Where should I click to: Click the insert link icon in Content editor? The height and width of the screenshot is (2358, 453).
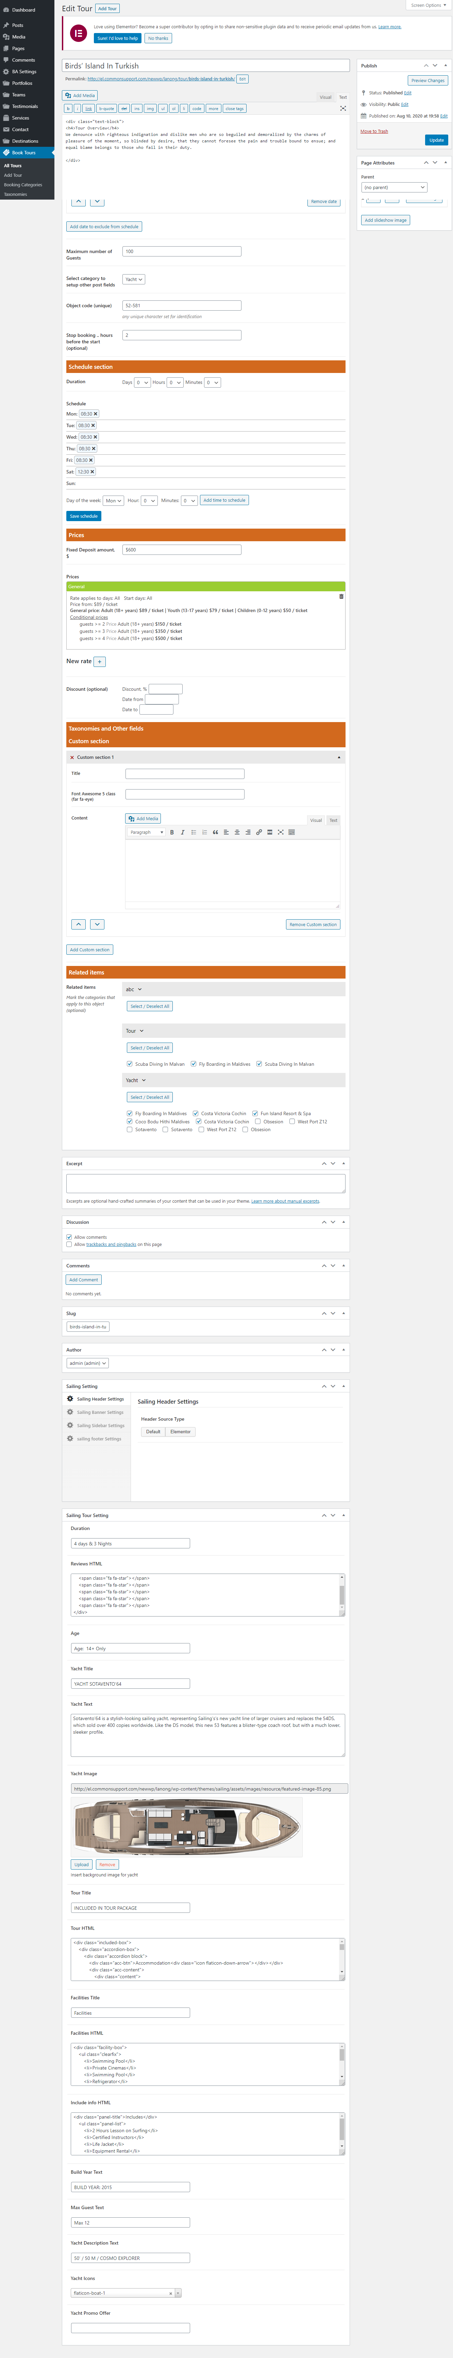(258, 832)
